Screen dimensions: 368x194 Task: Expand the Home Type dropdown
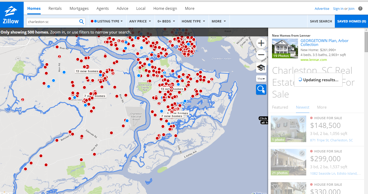pos(194,21)
